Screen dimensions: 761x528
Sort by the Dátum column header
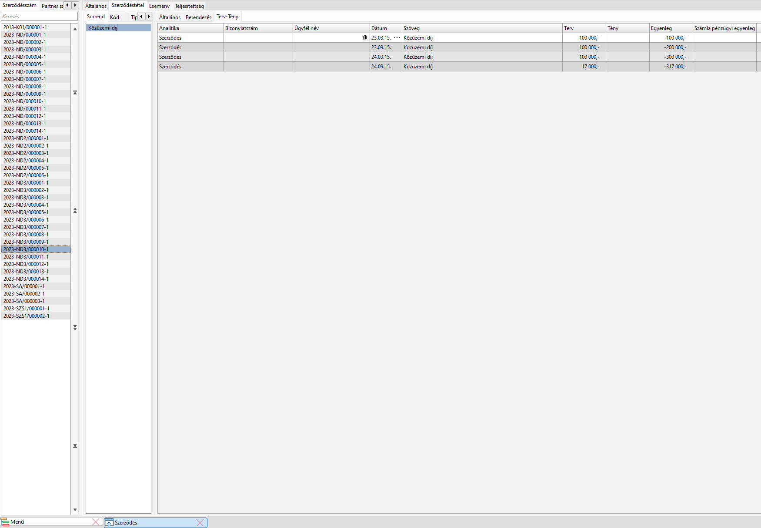click(386, 28)
